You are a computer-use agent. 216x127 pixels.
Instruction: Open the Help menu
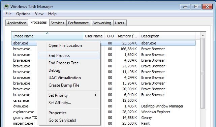52,14
